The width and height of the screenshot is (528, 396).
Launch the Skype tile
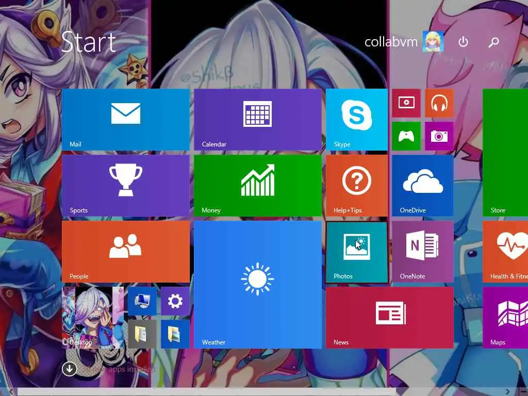357,120
